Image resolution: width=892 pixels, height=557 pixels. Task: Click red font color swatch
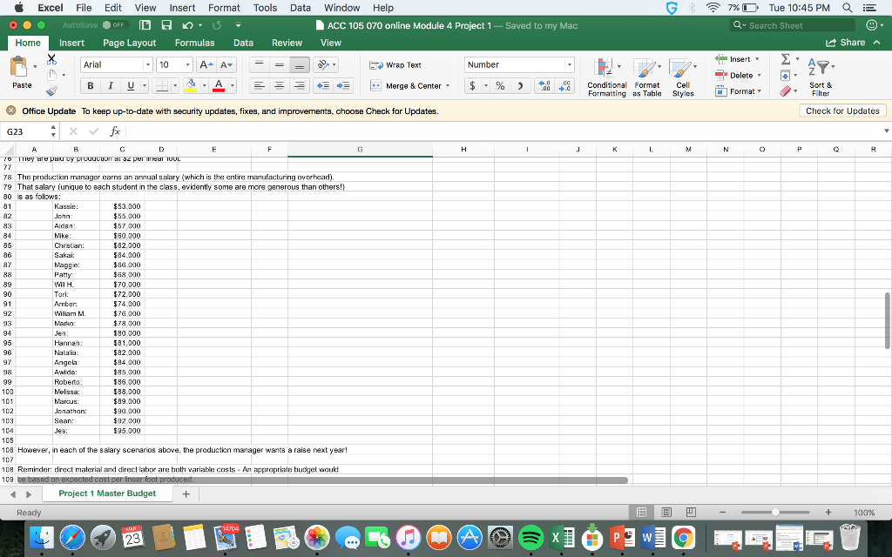coord(219,86)
